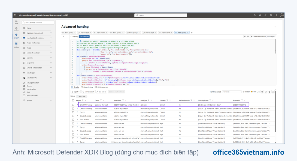Click the help question mark icon

(276, 15)
